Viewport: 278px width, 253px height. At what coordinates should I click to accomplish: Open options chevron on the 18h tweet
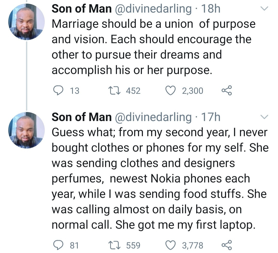click(x=264, y=9)
